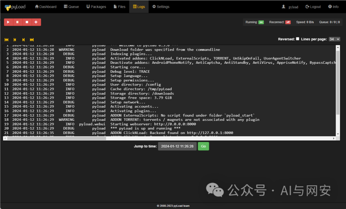The width and height of the screenshot is (346, 209).
Task: Click the 'pyload.webui' source name in line 19
Action: pyautogui.click(x=92, y=124)
